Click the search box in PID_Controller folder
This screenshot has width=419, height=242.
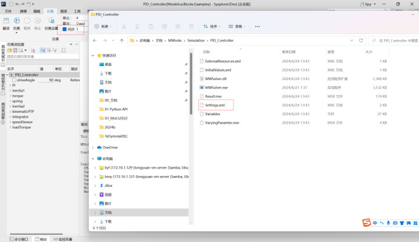(394, 41)
